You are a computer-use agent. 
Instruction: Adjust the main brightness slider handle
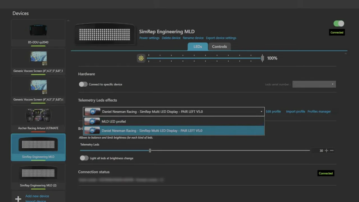click(263, 58)
